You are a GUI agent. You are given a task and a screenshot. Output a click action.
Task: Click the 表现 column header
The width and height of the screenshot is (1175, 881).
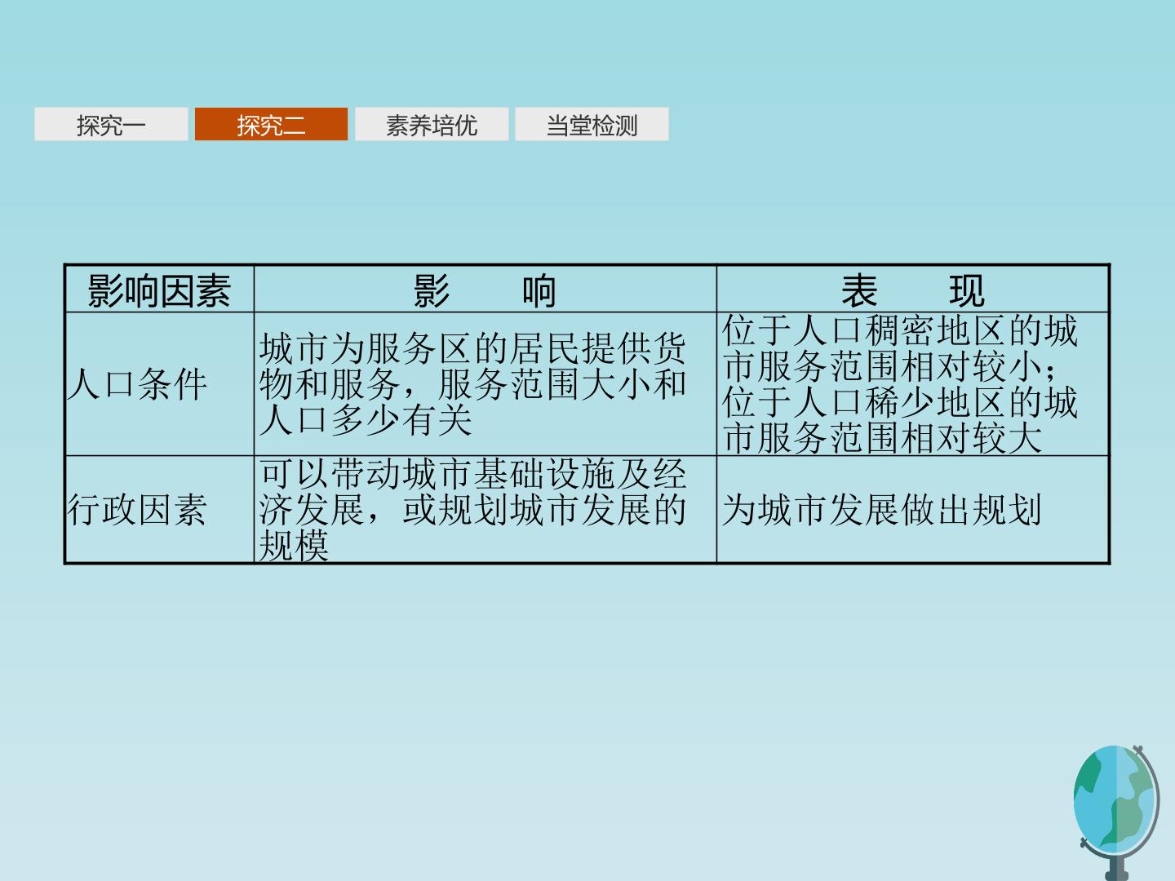(912, 289)
